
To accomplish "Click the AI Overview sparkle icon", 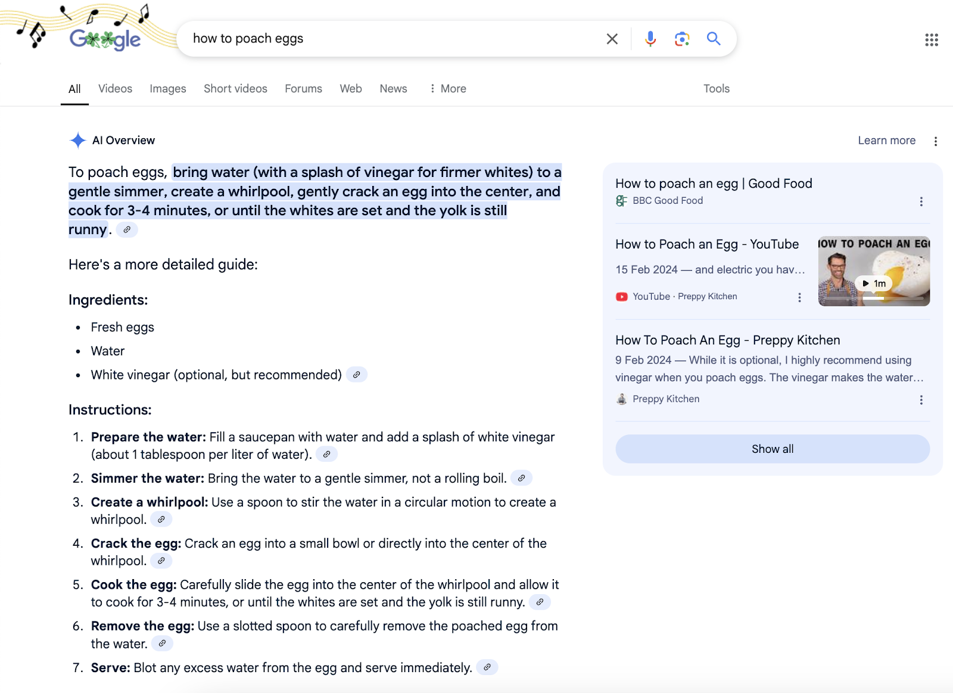I will [77, 141].
